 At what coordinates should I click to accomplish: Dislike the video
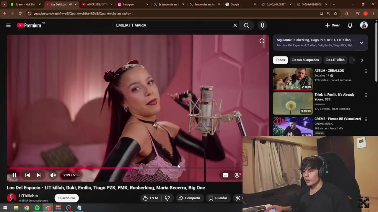click(167, 198)
